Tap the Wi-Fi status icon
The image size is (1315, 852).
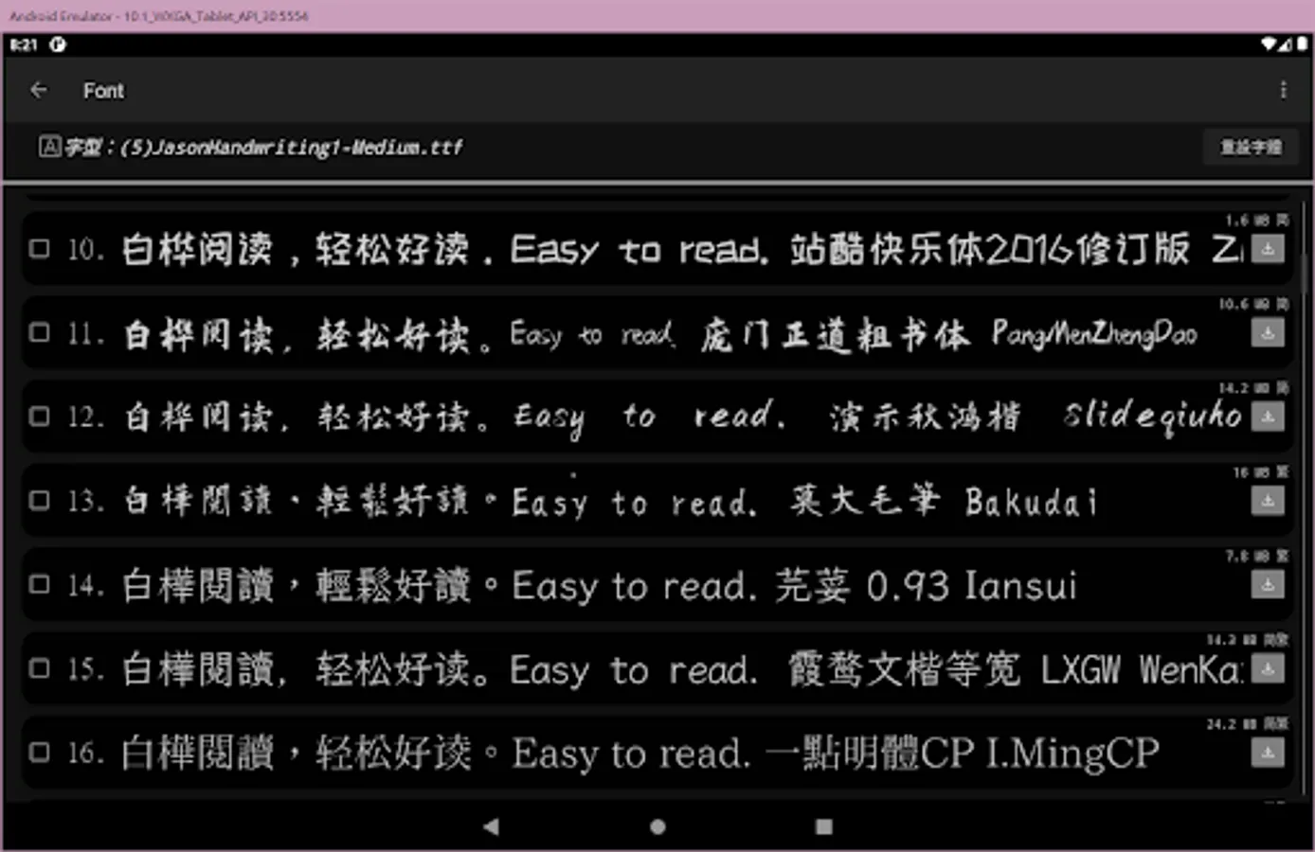1269,44
